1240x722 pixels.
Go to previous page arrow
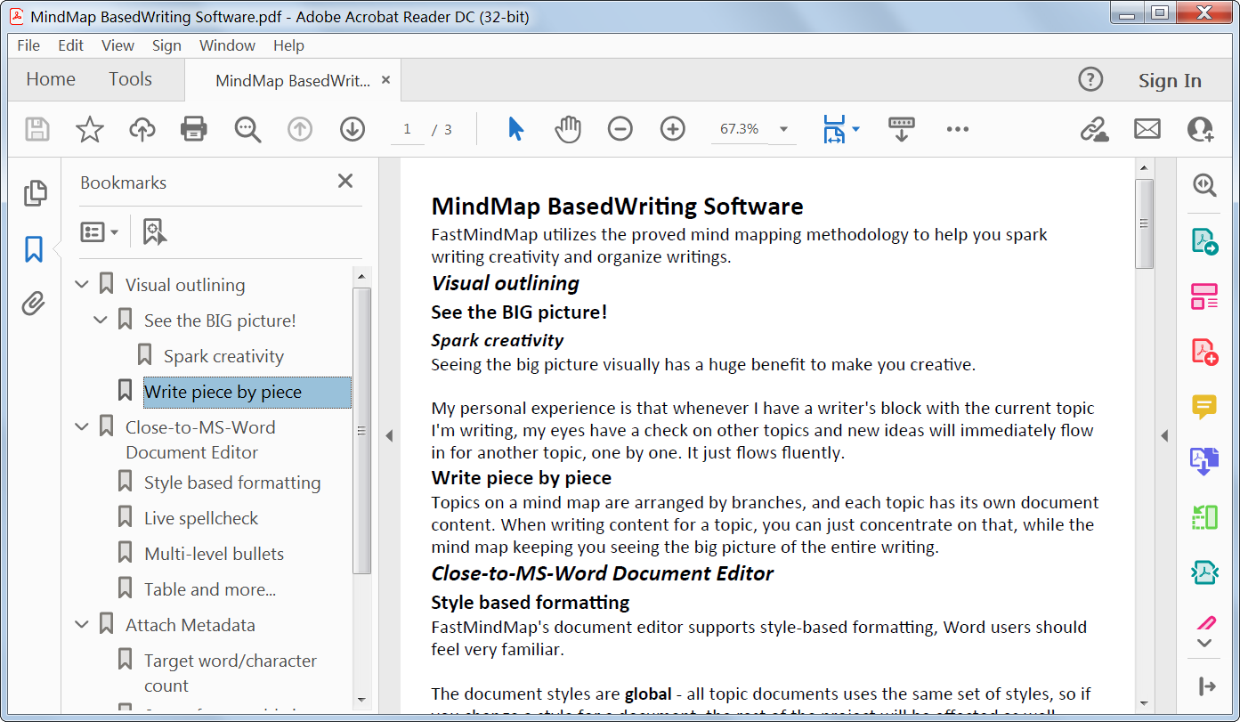pos(300,129)
